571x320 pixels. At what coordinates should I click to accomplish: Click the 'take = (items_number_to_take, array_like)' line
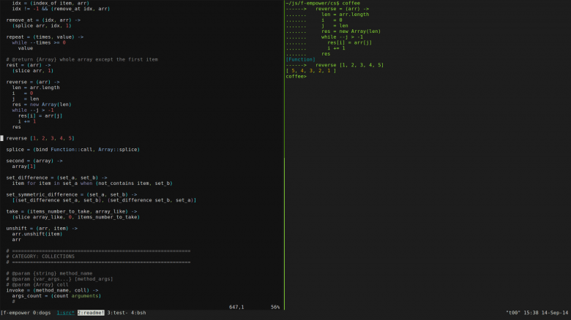72,211
